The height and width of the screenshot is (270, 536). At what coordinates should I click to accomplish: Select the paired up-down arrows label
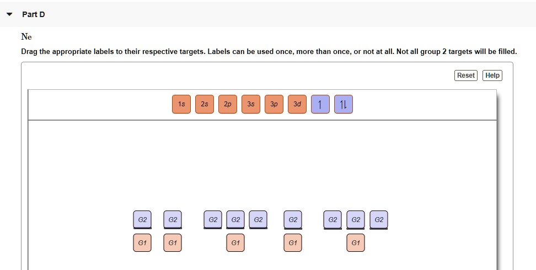tap(344, 104)
